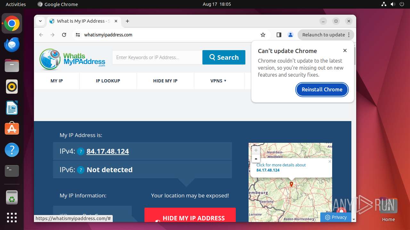Click the WhatIsMyIPAddress logo
The width and height of the screenshot is (410, 230).
pos(72,59)
